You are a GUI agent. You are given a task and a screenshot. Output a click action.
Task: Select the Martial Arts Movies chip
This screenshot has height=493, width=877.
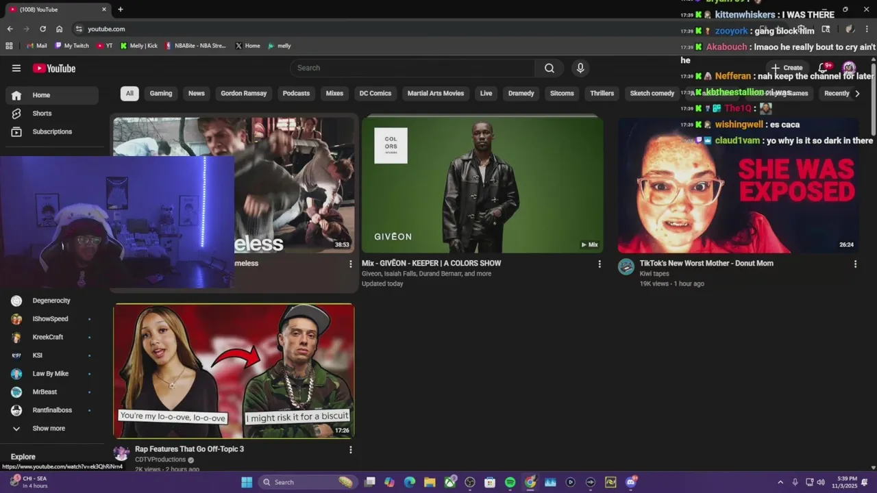[436, 93]
